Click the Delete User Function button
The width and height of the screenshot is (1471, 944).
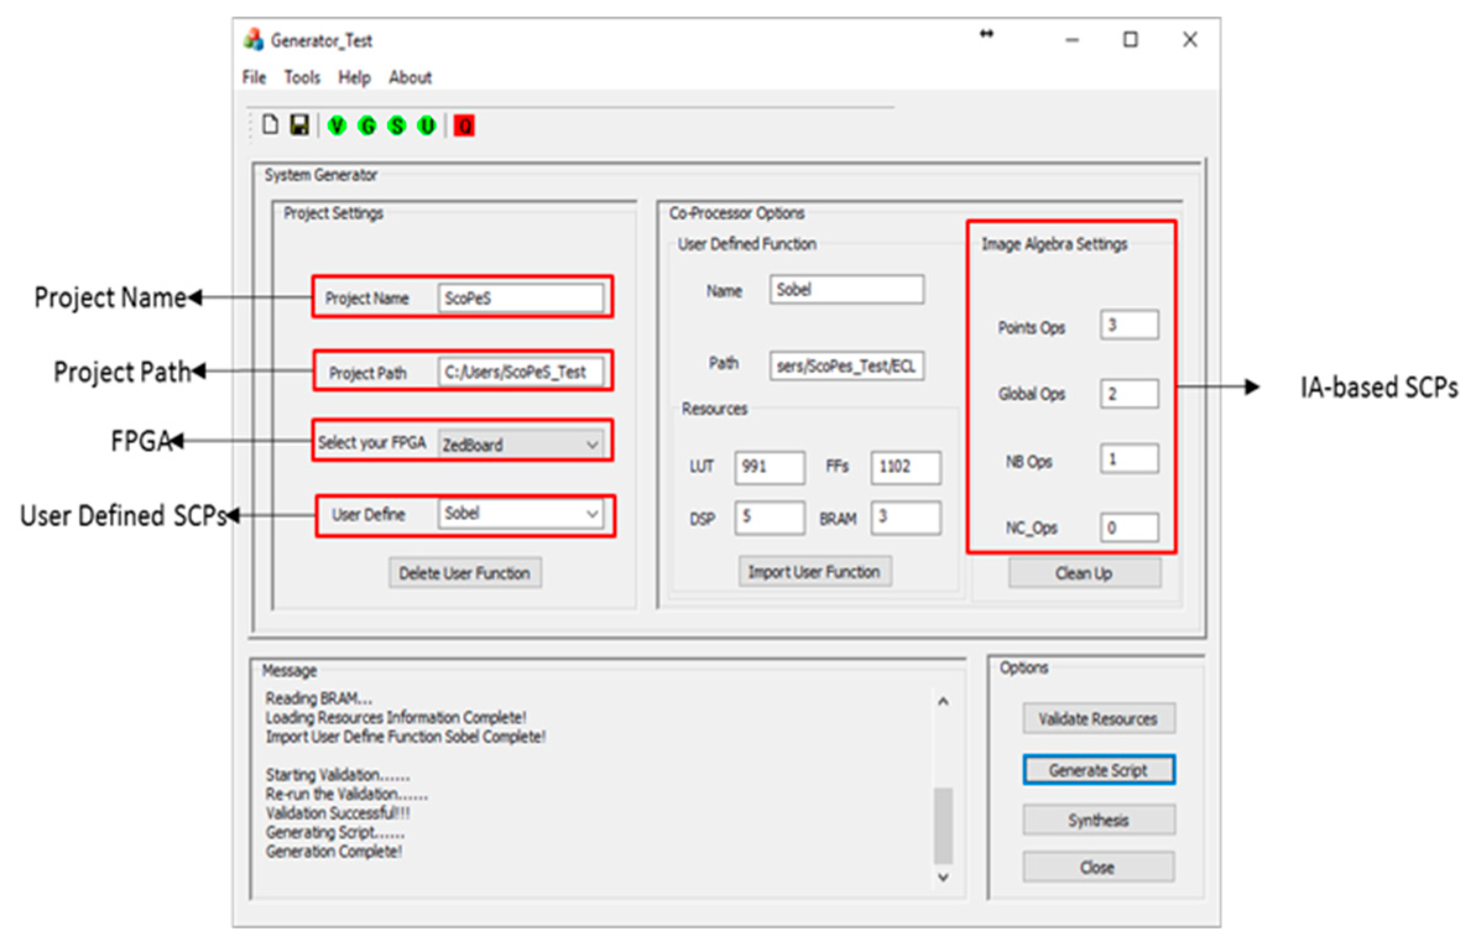[465, 573]
